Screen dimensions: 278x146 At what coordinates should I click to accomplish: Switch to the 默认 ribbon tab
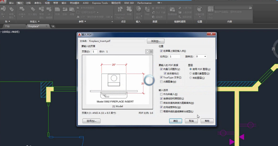coord(11,3)
